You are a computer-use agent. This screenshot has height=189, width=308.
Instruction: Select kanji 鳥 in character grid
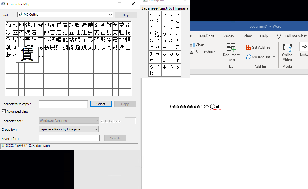(x=109, y=47)
